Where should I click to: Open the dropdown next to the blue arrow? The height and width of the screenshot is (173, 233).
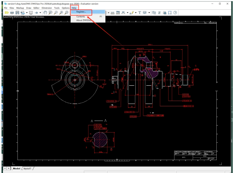point(40,13)
